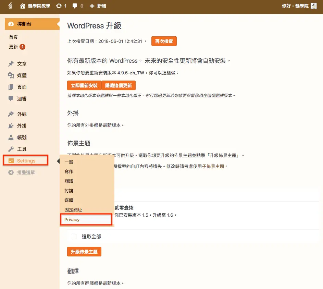
Task: Click the site logo icon in admin bar
Action: coord(10,6)
